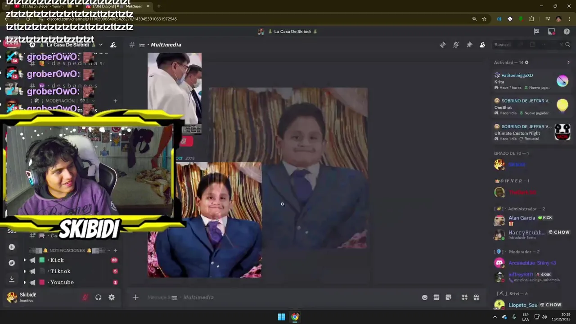Click the Skibidi! user profile panel
576x324 pixels.
40,297
